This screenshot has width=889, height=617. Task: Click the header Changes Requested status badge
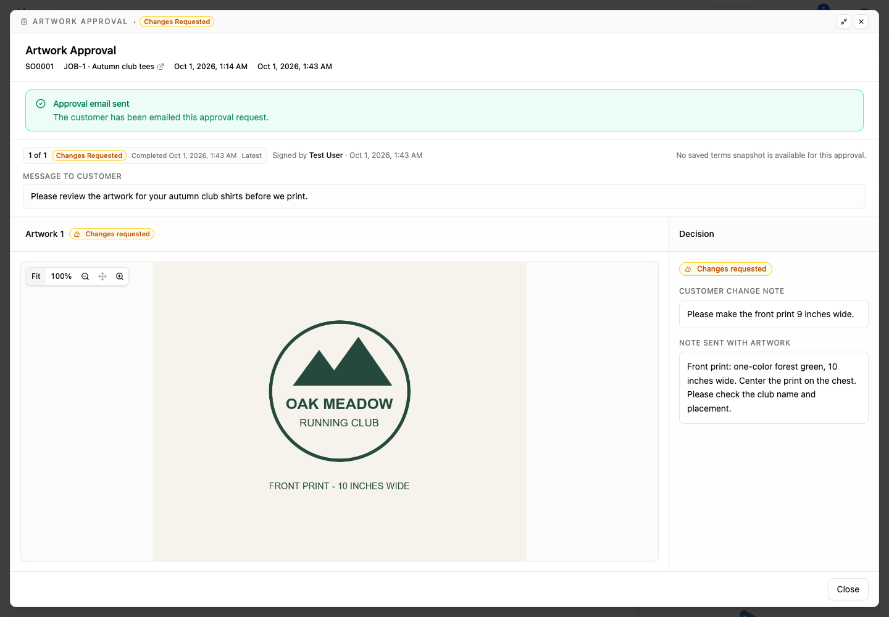[x=177, y=22]
